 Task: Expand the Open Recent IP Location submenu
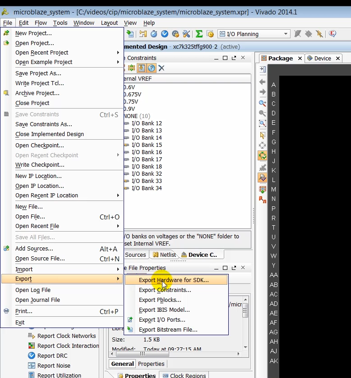tap(62, 195)
